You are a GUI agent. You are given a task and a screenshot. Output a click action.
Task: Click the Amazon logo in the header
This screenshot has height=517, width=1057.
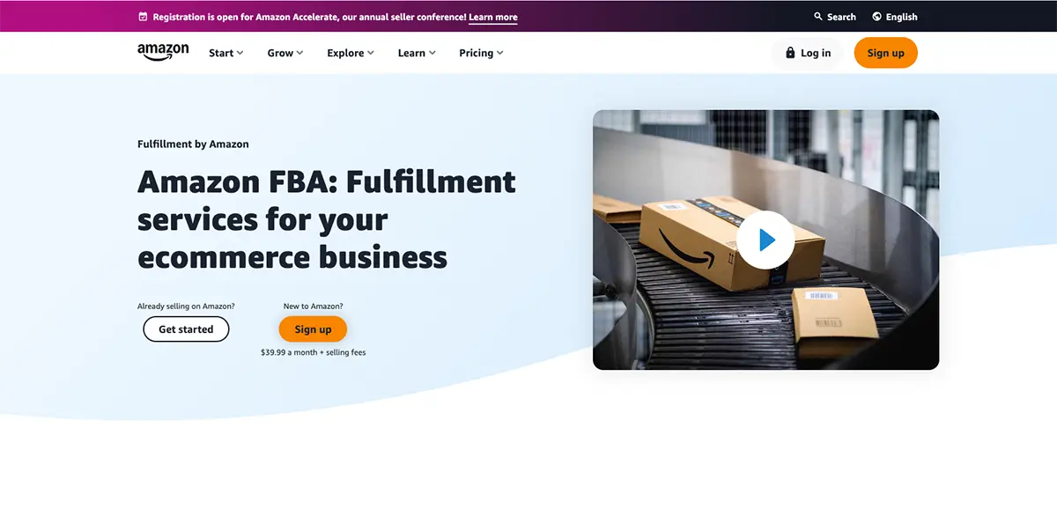coord(163,53)
